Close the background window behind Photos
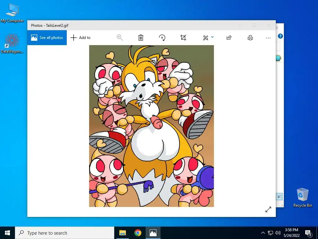The image size is (318, 239). pos(277,28)
